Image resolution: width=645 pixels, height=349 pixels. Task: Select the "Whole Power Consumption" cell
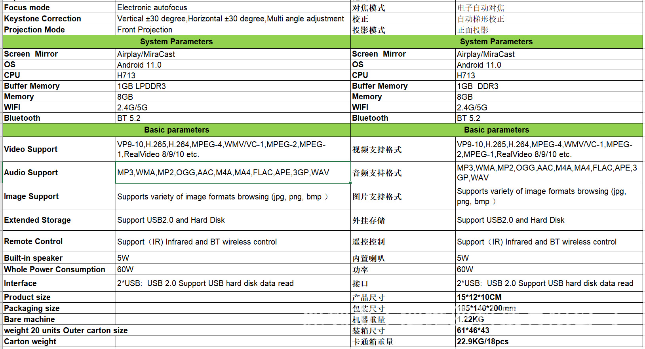pyautogui.click(x=59, y=269)
